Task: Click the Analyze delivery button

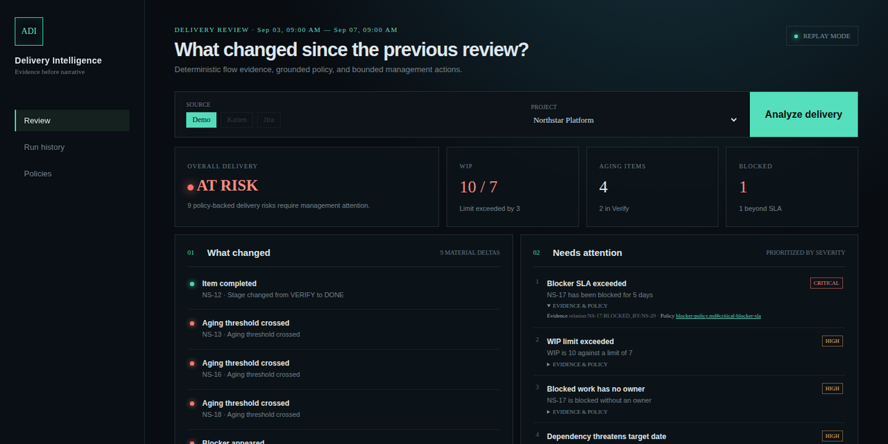Action: click(803, 114)
